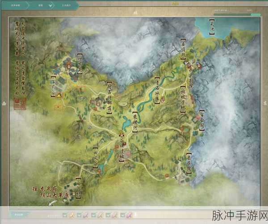Click the 东极河 location label

pyautogui.click(x=135, y=122)
